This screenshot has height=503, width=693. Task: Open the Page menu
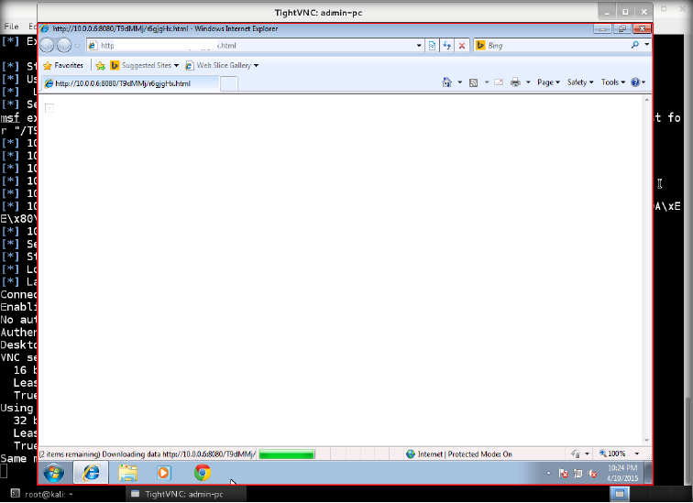pyautogui.click(x=548, y=82)
